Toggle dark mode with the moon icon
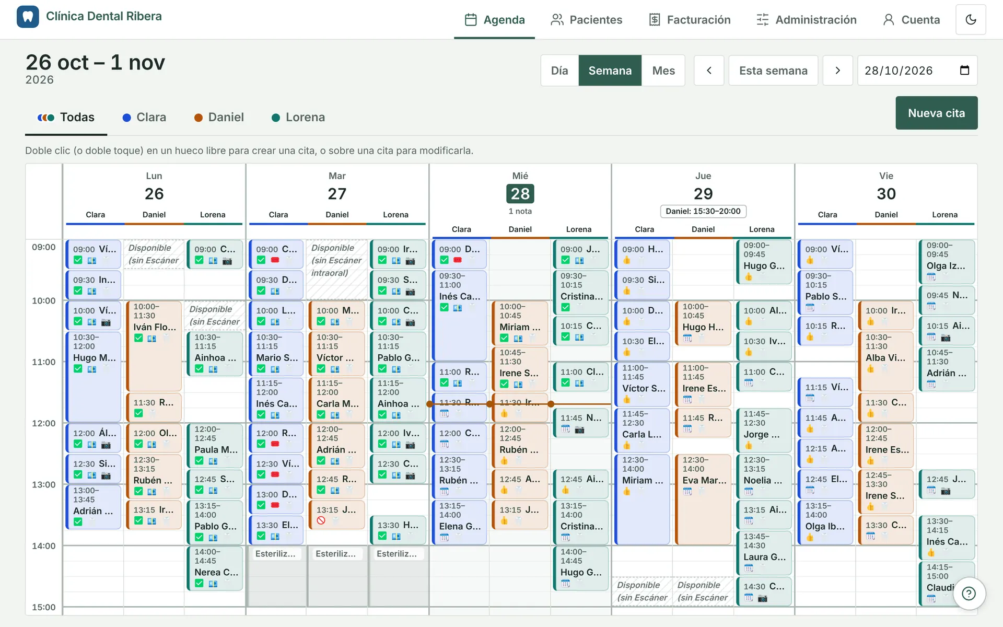Viewport: 1003px width, 627px height. (x=971, y=20)
